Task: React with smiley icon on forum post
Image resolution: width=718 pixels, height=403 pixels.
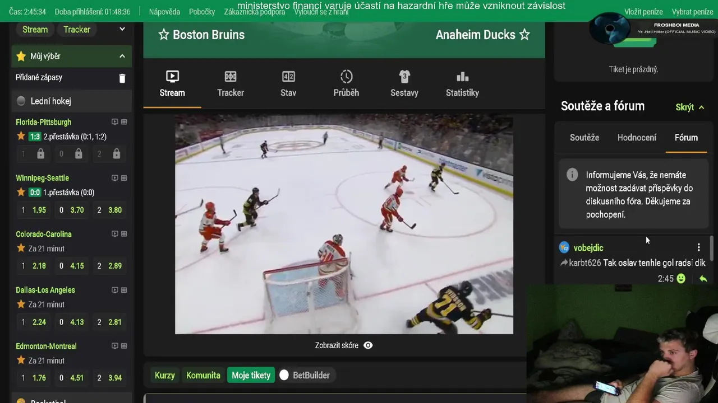Action: (x=681, y=278)
